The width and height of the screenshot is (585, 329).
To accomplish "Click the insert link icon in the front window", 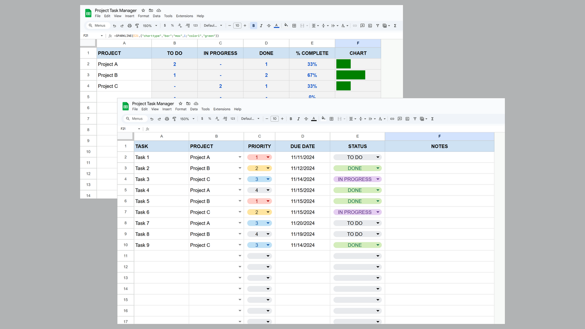I will 392,119.
